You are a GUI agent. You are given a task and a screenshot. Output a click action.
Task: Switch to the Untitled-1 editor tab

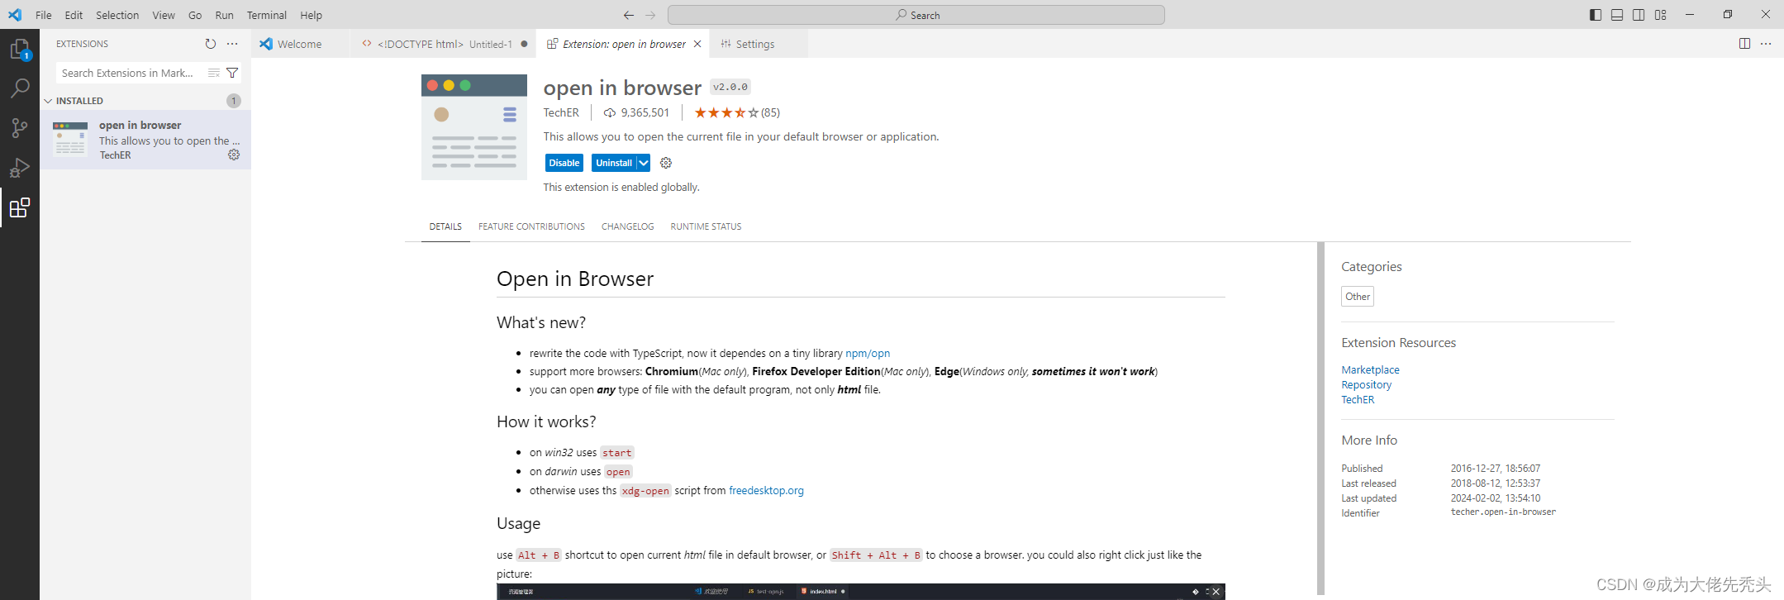click(444, 44)
